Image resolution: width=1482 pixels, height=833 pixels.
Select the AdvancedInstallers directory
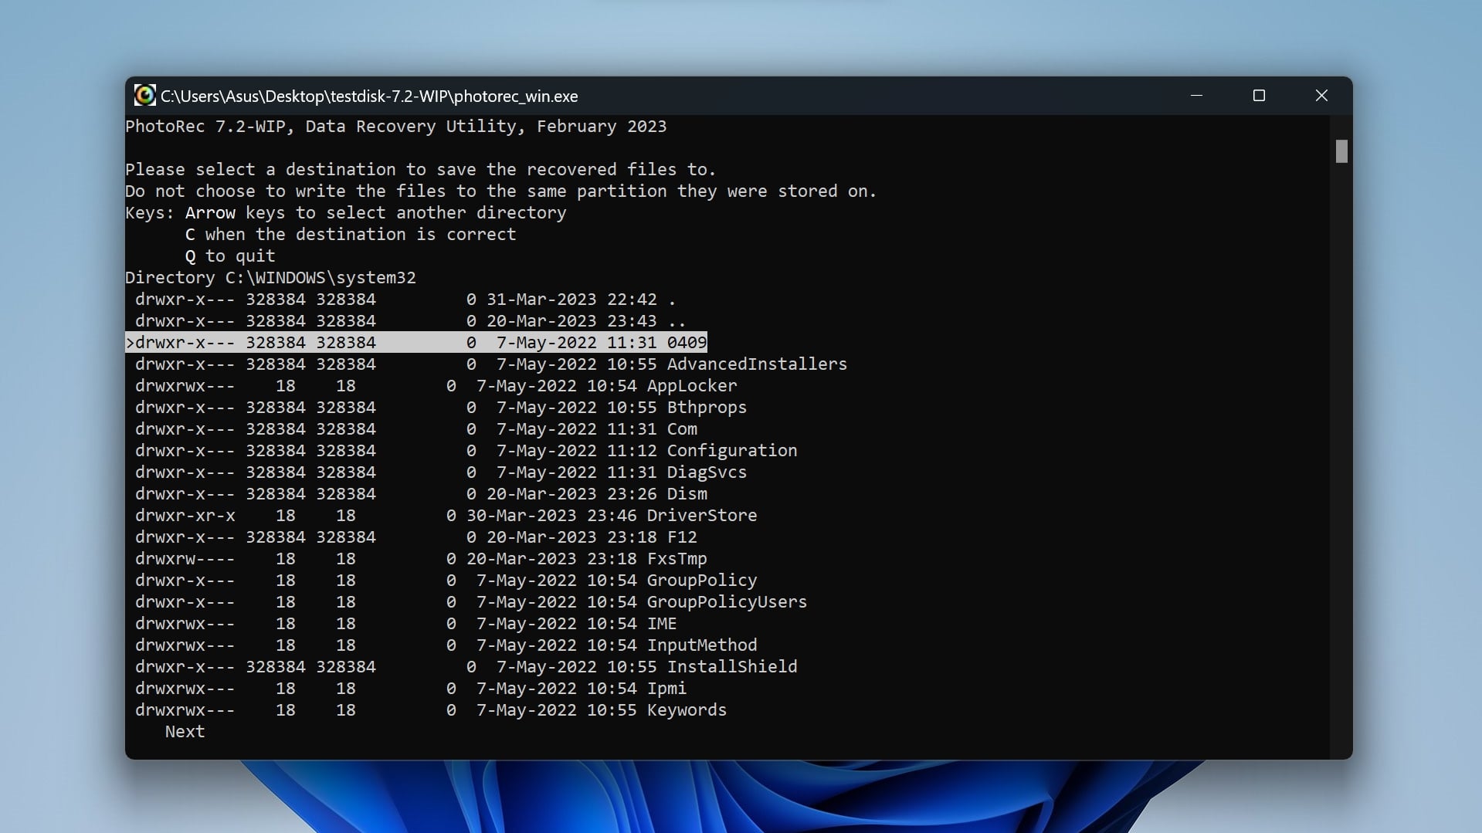tap(490, 364)
